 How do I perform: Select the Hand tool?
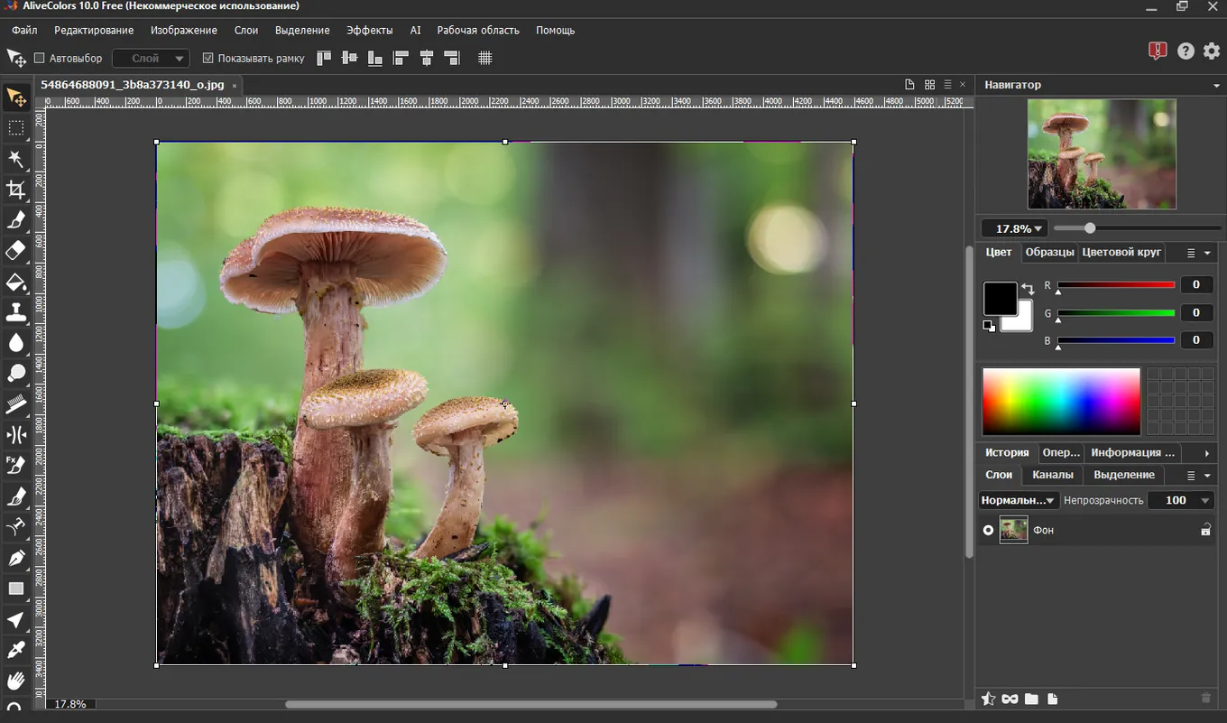click(16, 681)
